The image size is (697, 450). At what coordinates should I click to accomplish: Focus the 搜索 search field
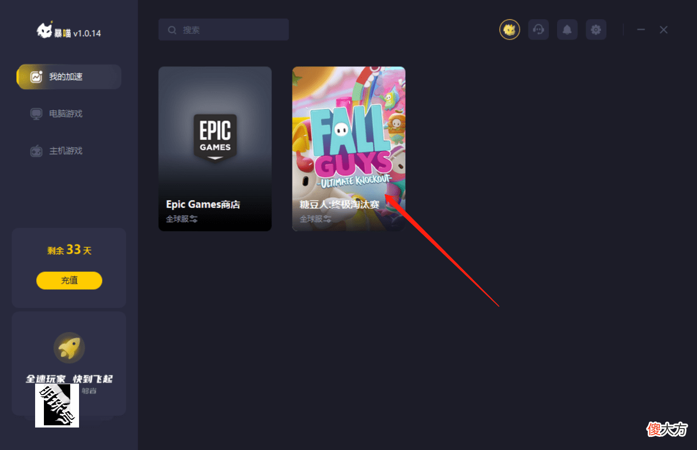point(224,30)
